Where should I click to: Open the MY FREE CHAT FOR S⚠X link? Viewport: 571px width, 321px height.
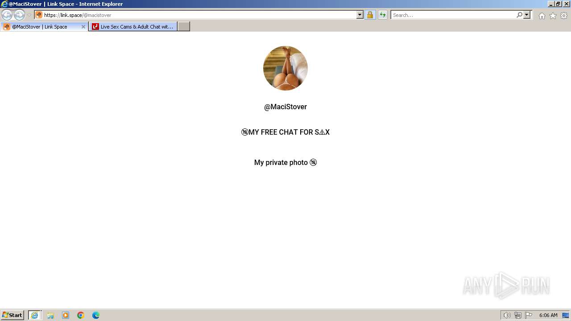point(285,132)
